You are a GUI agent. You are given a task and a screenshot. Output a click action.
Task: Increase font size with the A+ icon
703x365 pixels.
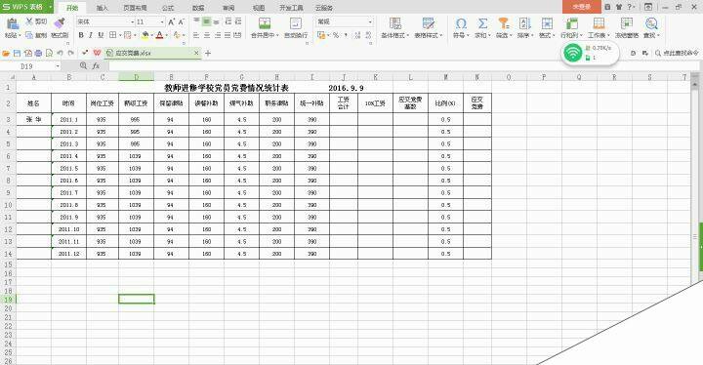(x=172, y=22)
